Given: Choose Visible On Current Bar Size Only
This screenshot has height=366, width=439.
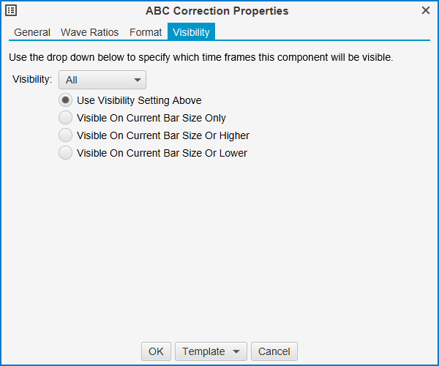Looking at the screenshot, I should (66, 118).
